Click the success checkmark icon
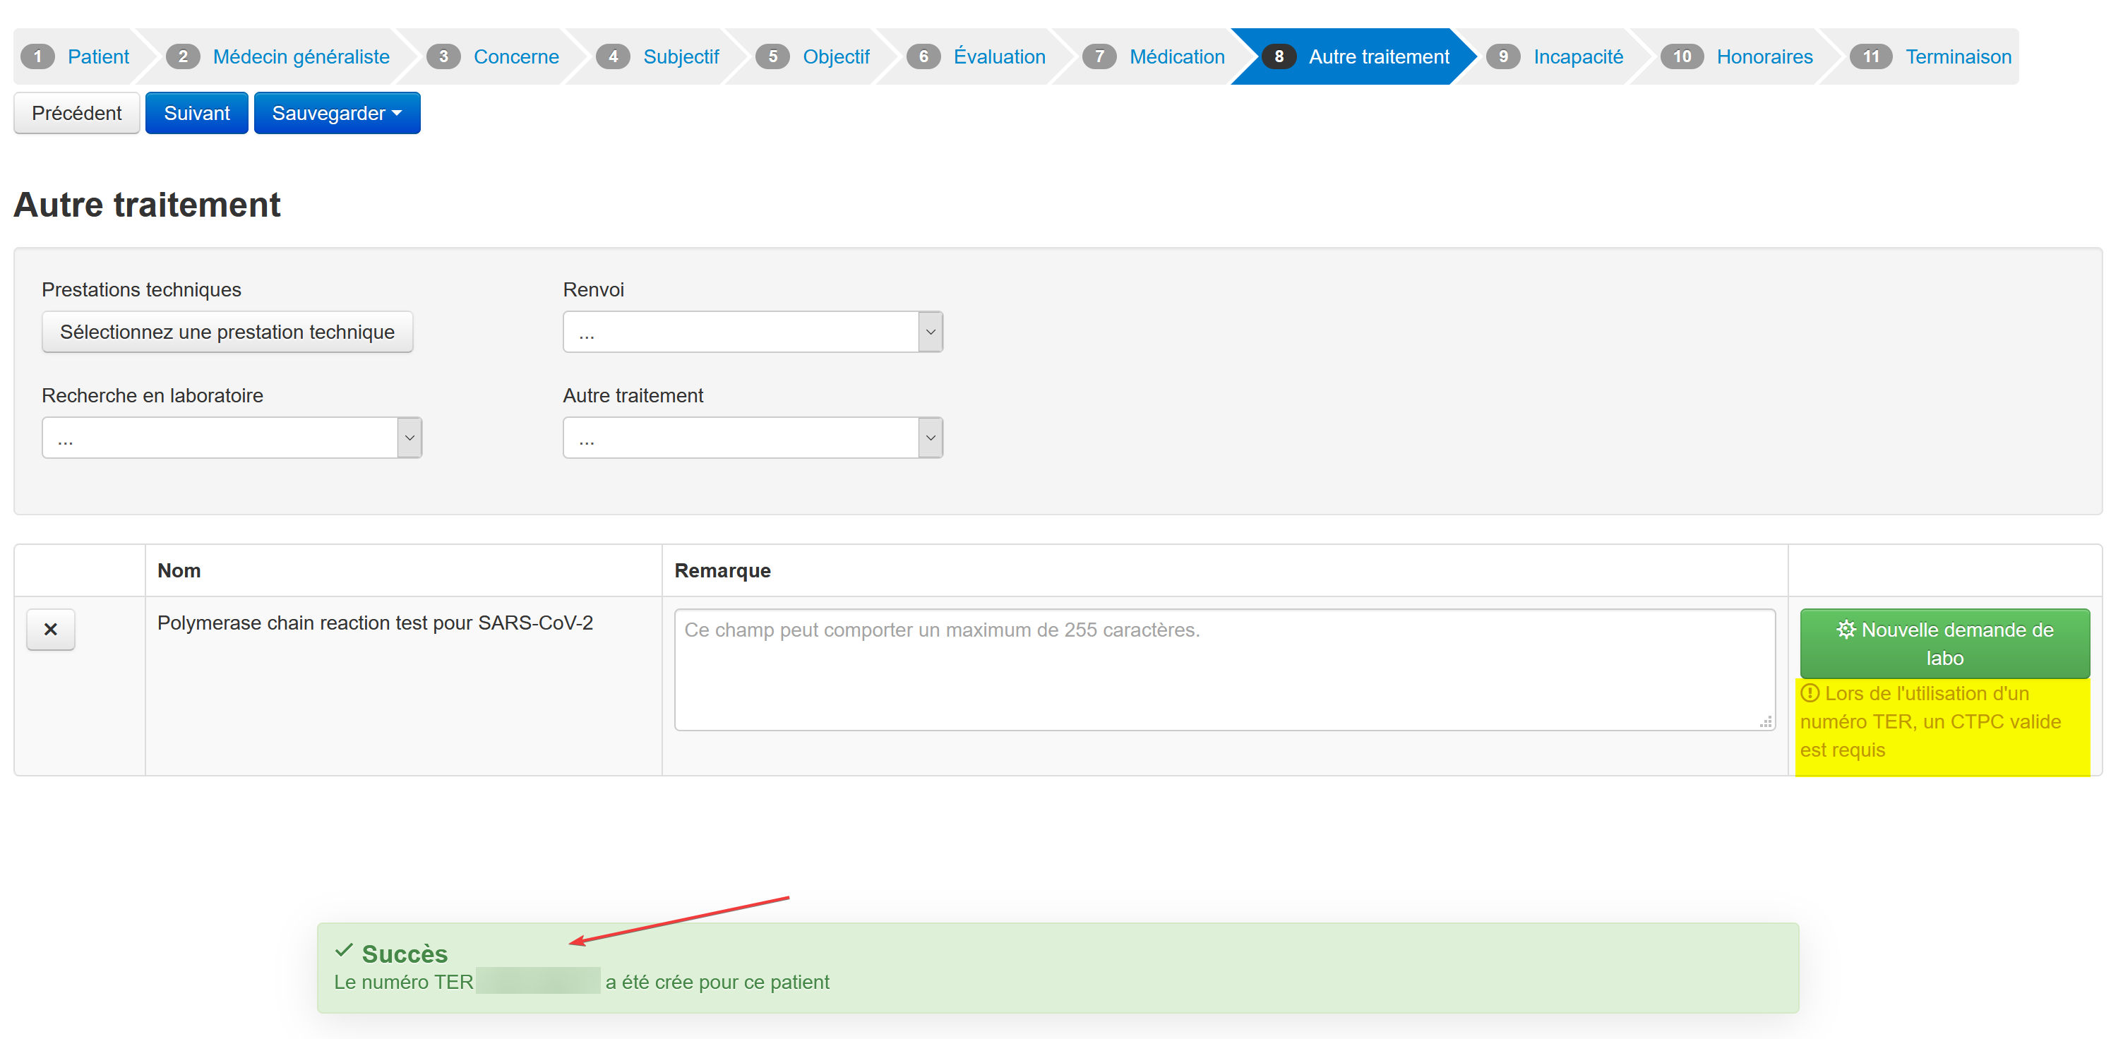 pos(343,951)
